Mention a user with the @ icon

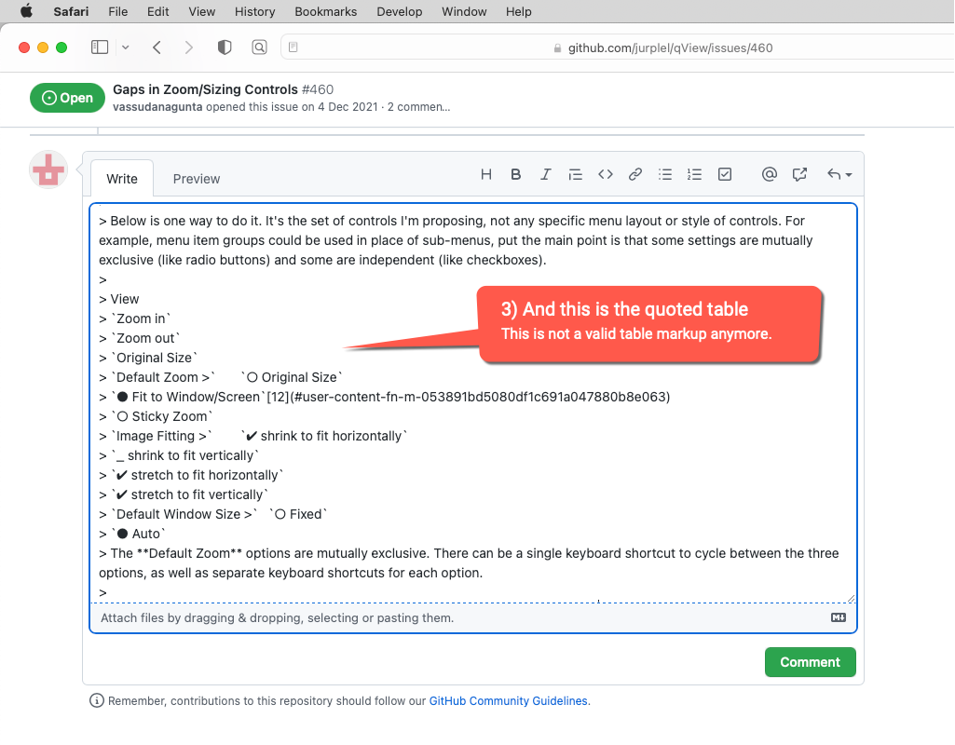(x=769, y=174)
